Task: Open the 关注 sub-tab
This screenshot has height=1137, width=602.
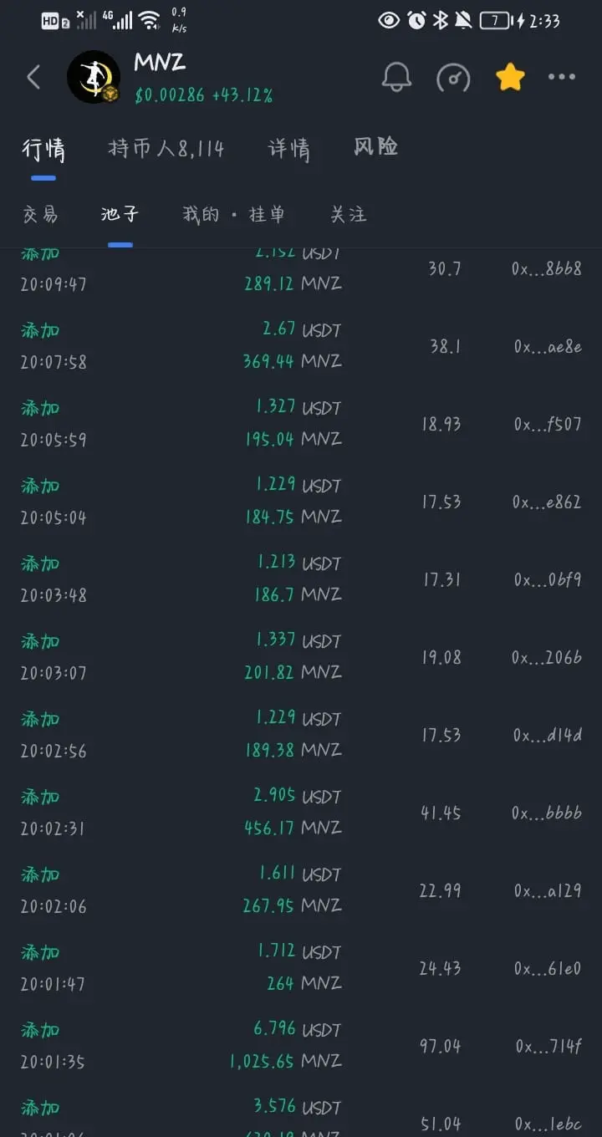Action: pyautogui.click(x=348, y=214)
